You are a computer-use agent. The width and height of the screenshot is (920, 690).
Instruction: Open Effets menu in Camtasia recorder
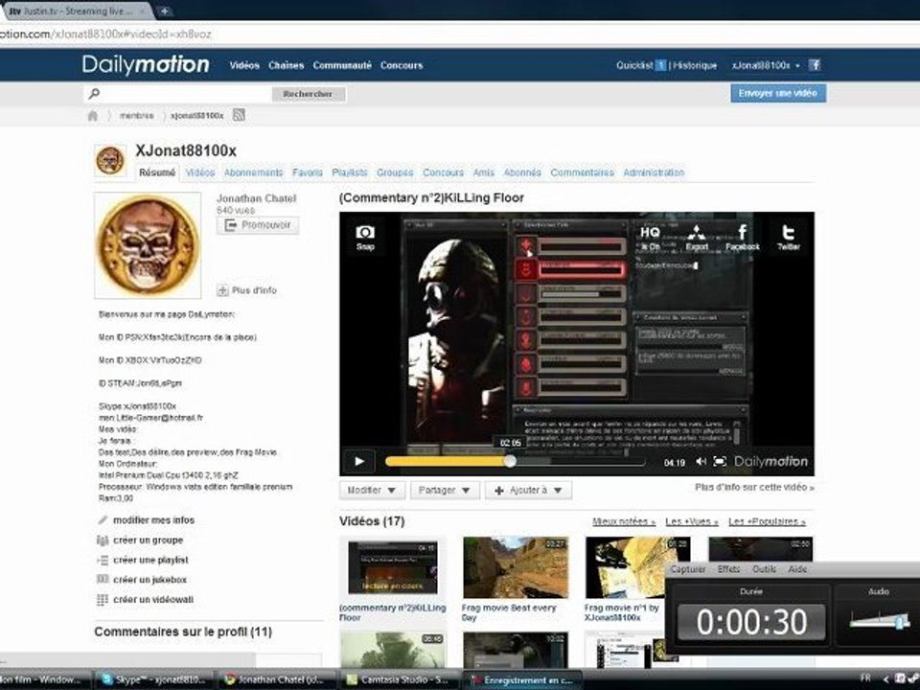point(728,569)
